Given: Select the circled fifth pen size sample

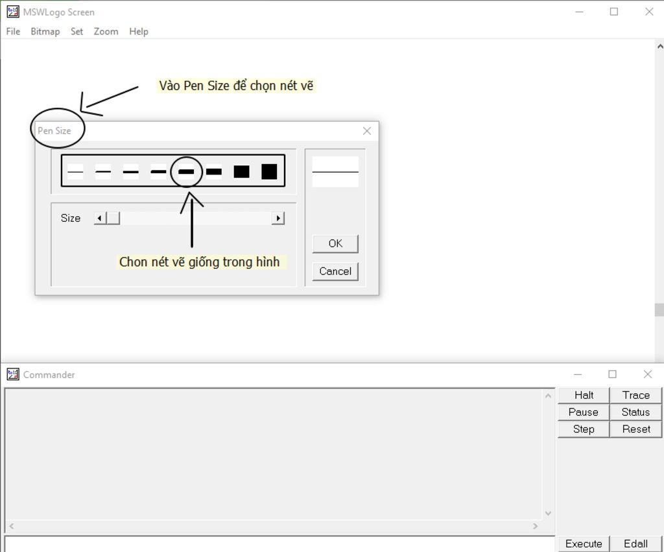Looking at the screenshot, I should (x=186, y=172).
